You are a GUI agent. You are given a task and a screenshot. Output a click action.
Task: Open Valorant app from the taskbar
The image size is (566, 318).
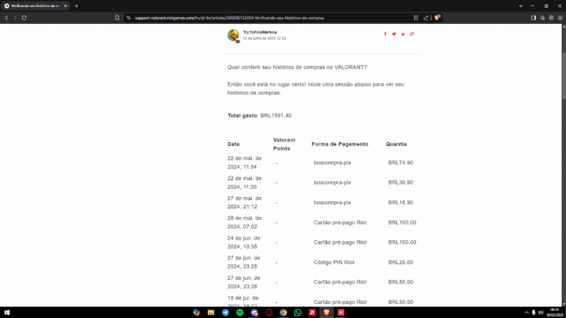tap(341, 312)
